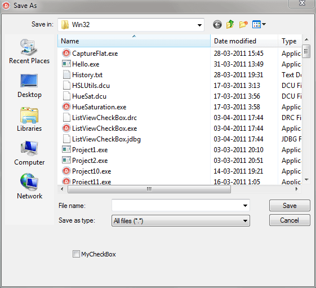Click the date 17-03-2011 3:13
The width and height of the screenshot is (316, 288).
237,85
